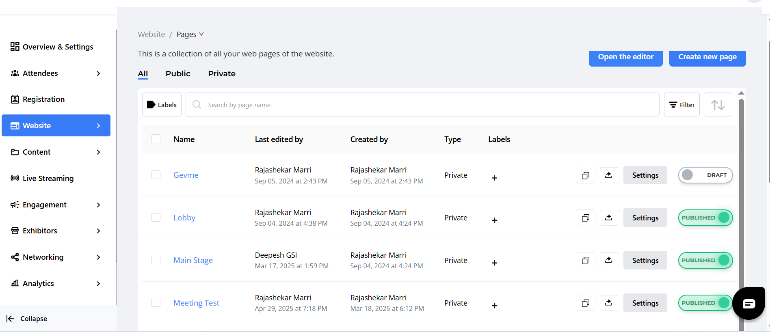Image resolution: width=770 pixels, height=332 pixels.
Task: Click the Overview & Settings dashboard icon
Action: [x=15, y=47]
